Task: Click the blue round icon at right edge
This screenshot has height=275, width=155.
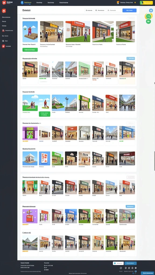Action: [x=151, y=10]
